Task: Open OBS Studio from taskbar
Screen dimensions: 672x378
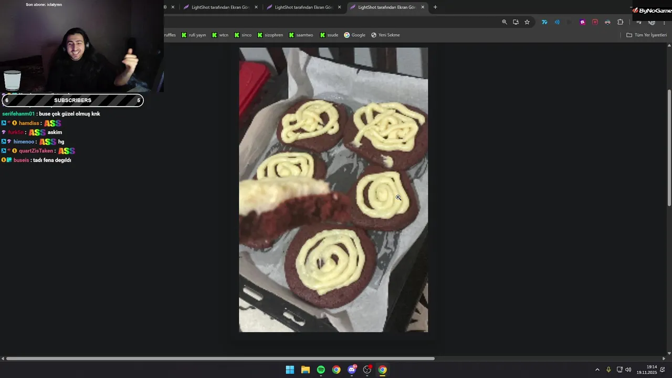Action: (367, 370)
